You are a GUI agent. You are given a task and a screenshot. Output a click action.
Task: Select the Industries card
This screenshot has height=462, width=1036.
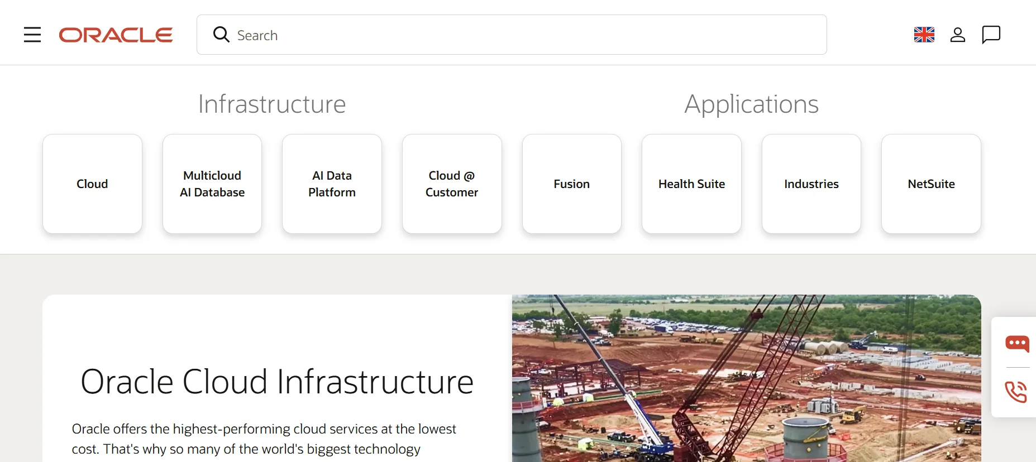811,184
